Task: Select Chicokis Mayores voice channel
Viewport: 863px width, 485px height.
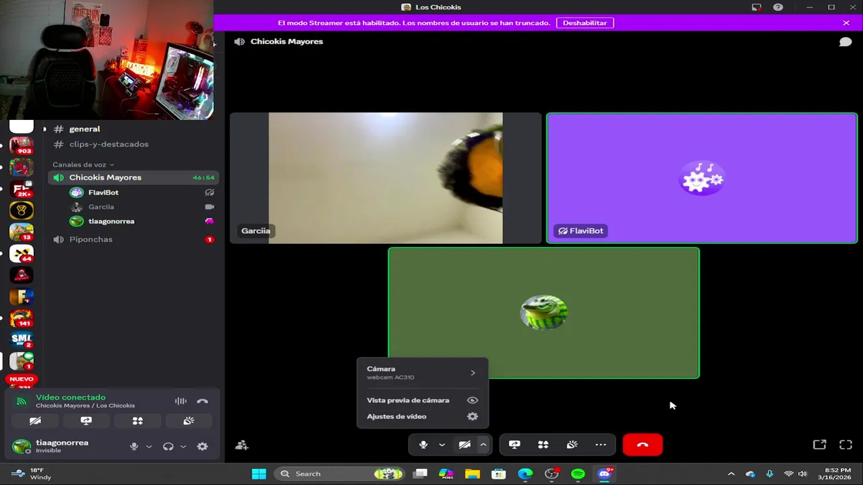Action: click(x=133, y=177)
